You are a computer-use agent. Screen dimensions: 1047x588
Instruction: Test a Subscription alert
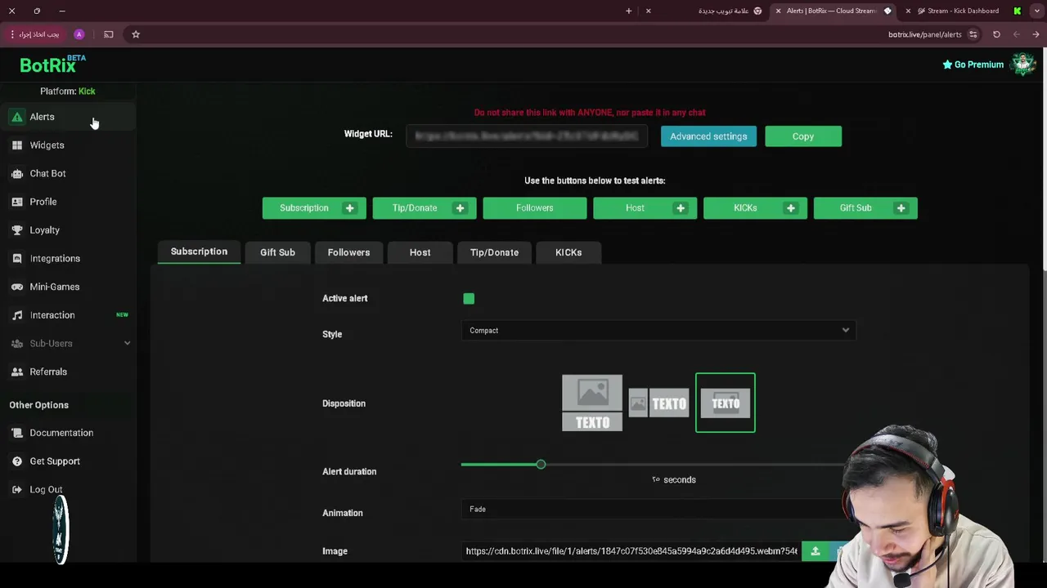303,208
